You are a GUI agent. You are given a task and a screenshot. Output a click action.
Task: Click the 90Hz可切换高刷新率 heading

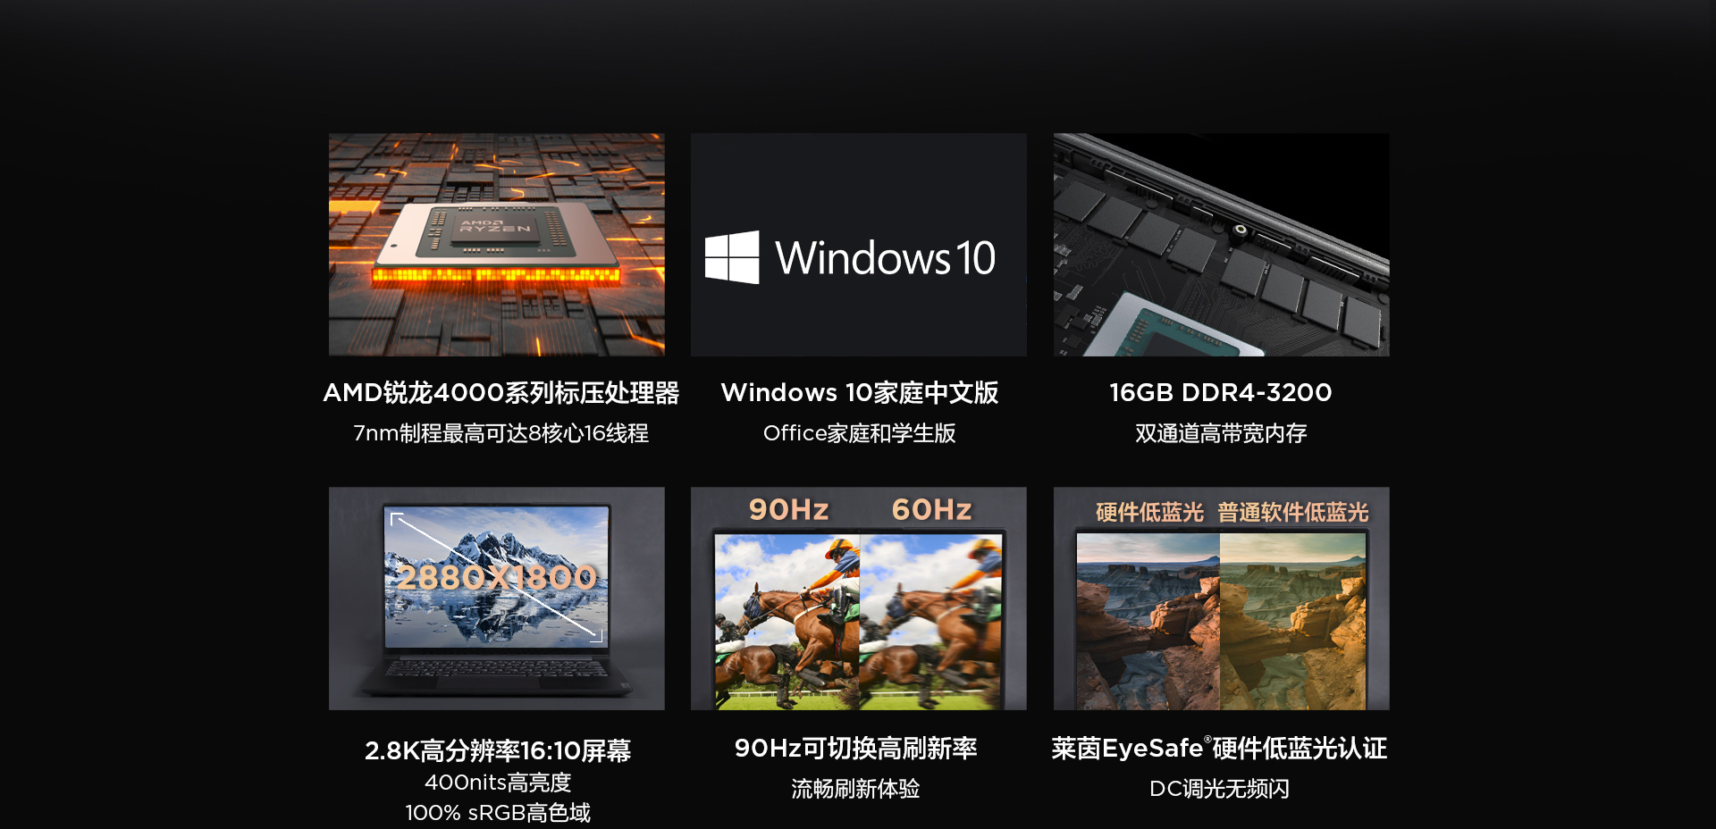coord(855,748)
